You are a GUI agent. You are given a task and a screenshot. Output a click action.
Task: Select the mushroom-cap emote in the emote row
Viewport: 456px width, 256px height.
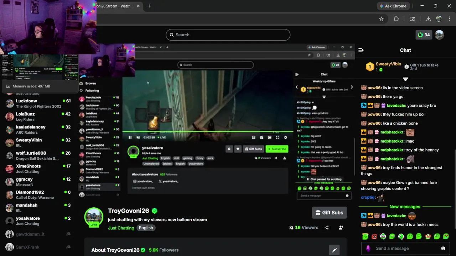[428, 236]
